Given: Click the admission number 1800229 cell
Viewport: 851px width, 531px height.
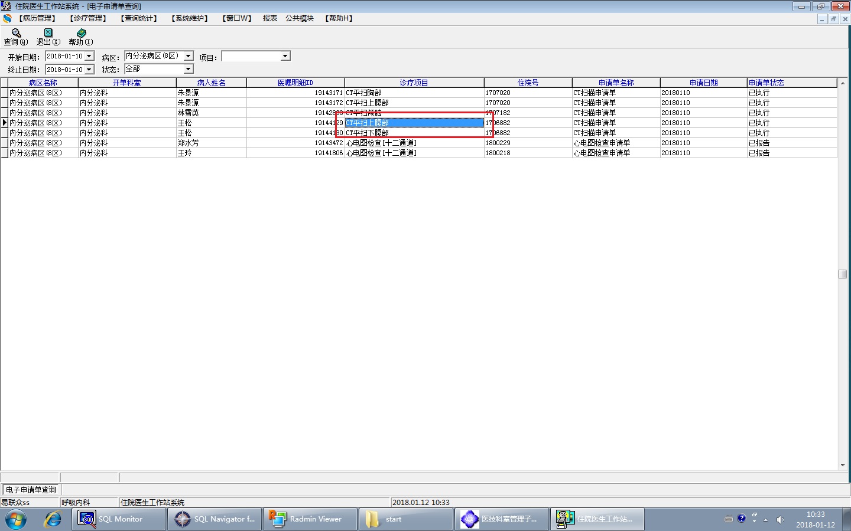Looking at the screenshot, I should [x=528, y=143].
